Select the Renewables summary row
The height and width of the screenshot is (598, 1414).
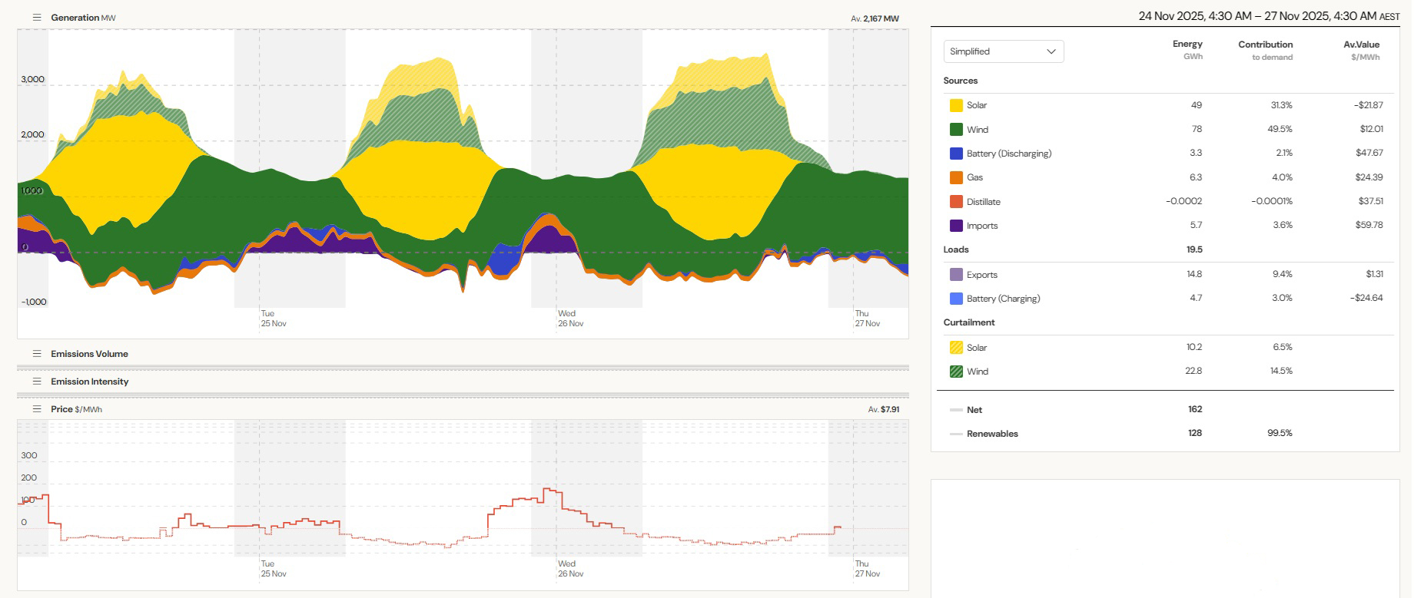point(992,434)
